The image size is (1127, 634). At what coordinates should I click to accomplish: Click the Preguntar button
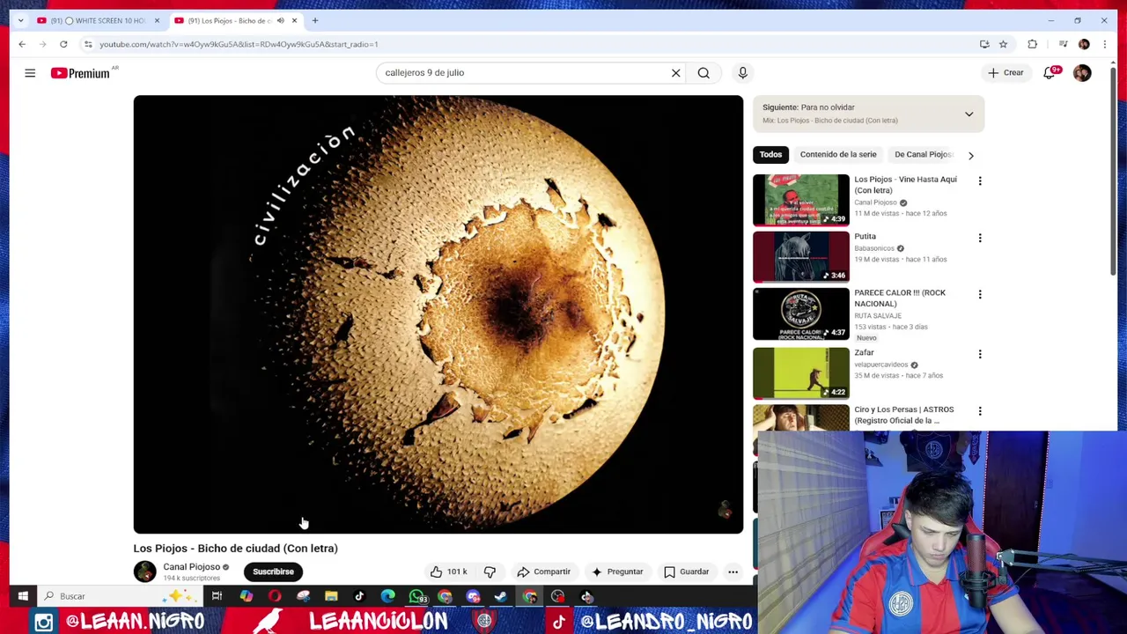point(616,571)
